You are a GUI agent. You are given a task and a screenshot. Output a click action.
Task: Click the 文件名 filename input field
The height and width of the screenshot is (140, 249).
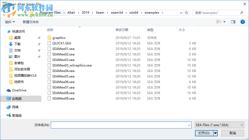coord(119,125)
